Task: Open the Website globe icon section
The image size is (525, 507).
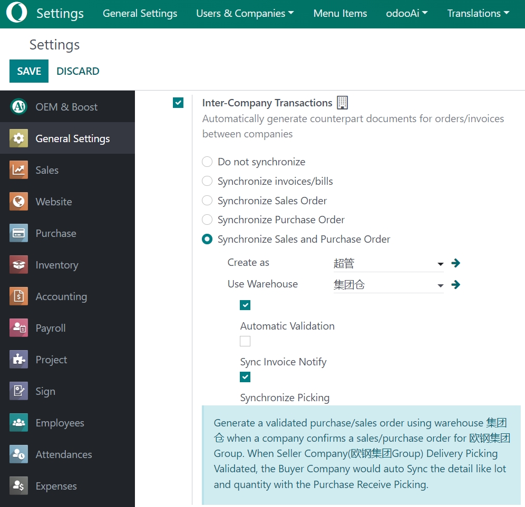Action: pos(18,202)
